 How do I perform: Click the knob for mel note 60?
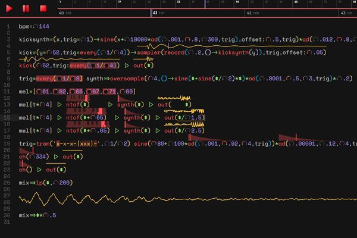pos(123,92)
